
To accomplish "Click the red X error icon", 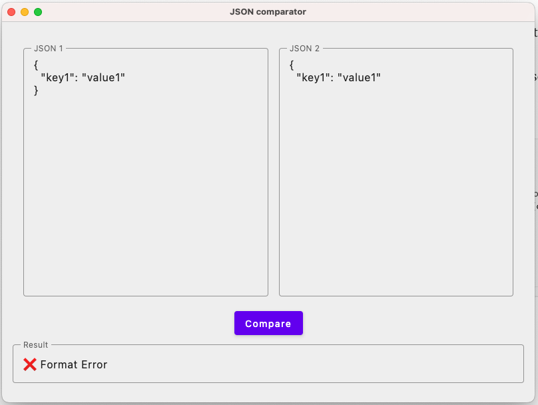I will pos(30,364).
